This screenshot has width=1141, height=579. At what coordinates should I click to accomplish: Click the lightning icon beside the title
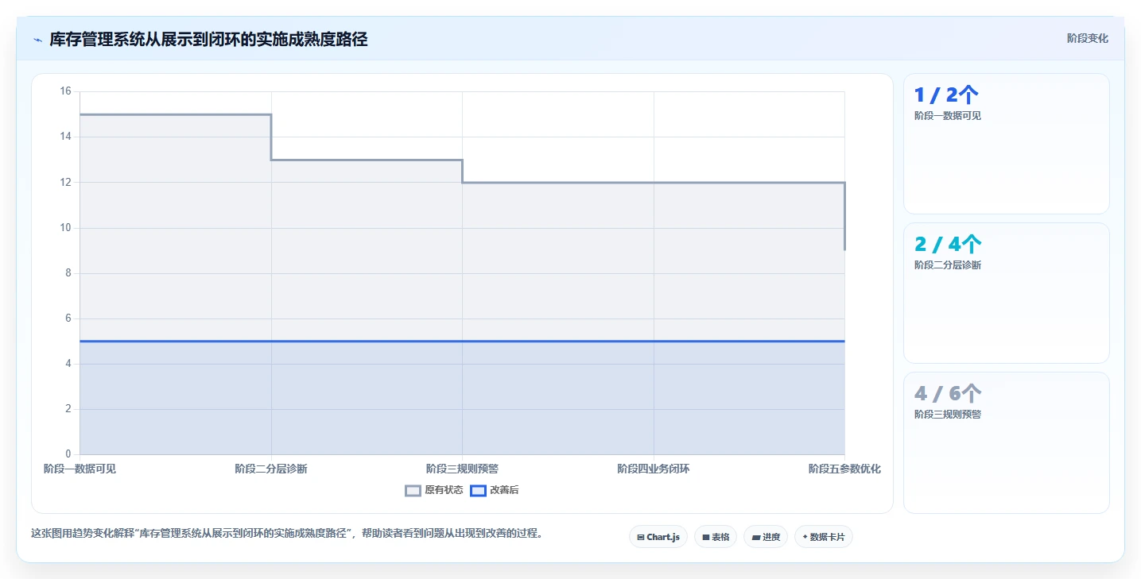[37, 40]
